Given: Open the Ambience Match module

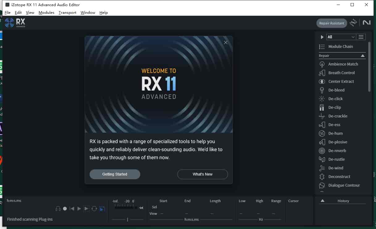Looking at the screenshot, I should 343,64.
